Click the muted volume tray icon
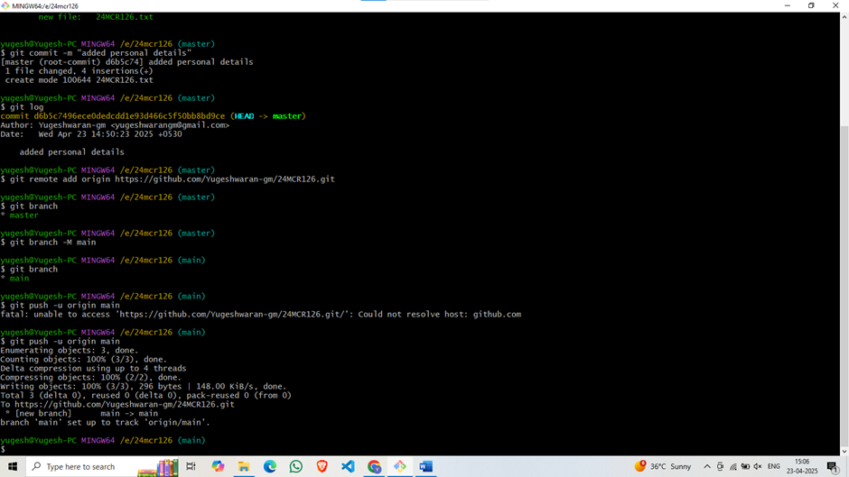This screenshot has width=849, height=477. tap(758, 466)
